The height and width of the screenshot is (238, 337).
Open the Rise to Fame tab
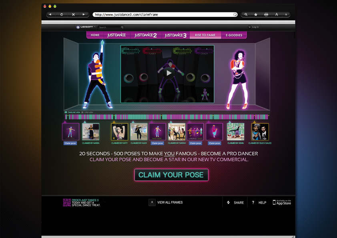205,35
